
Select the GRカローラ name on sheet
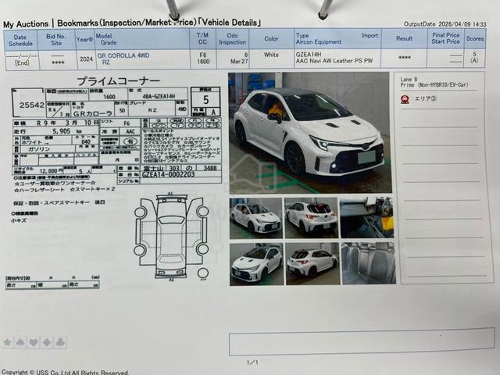click(x=93, y=113)
